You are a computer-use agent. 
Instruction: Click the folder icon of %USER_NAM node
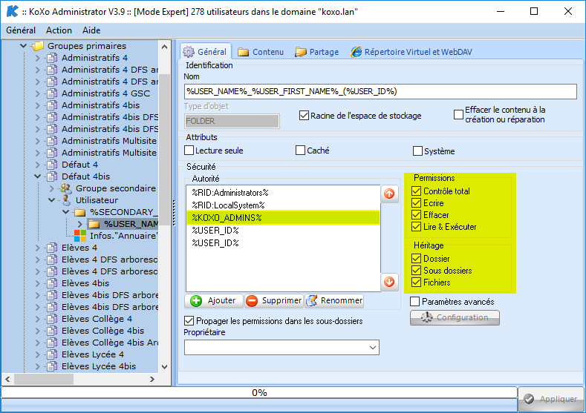pos(94,224)
